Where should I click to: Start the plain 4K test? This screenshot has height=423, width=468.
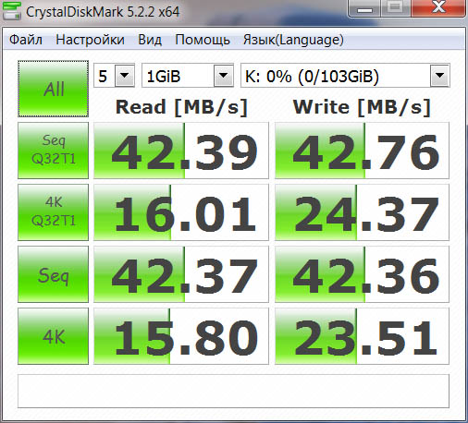[x=54, y=336]
